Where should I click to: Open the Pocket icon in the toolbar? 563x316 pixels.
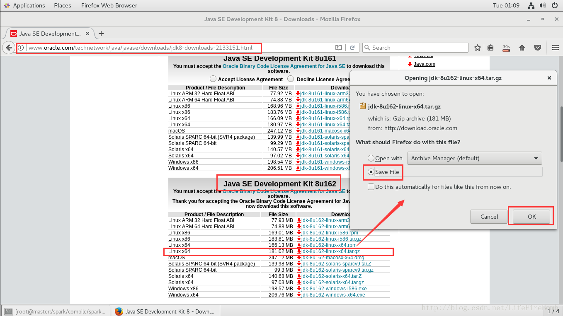(x=538, y=48)
